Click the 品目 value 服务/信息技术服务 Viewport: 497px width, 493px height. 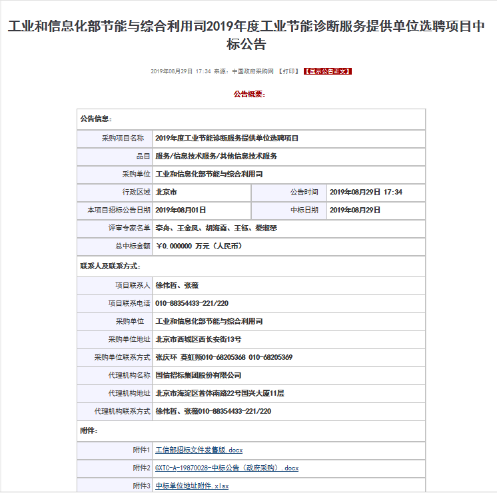(216, 157)
